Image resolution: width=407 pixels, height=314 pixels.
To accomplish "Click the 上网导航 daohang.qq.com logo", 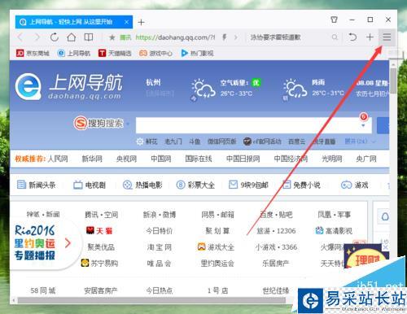I will click(68, 86).
